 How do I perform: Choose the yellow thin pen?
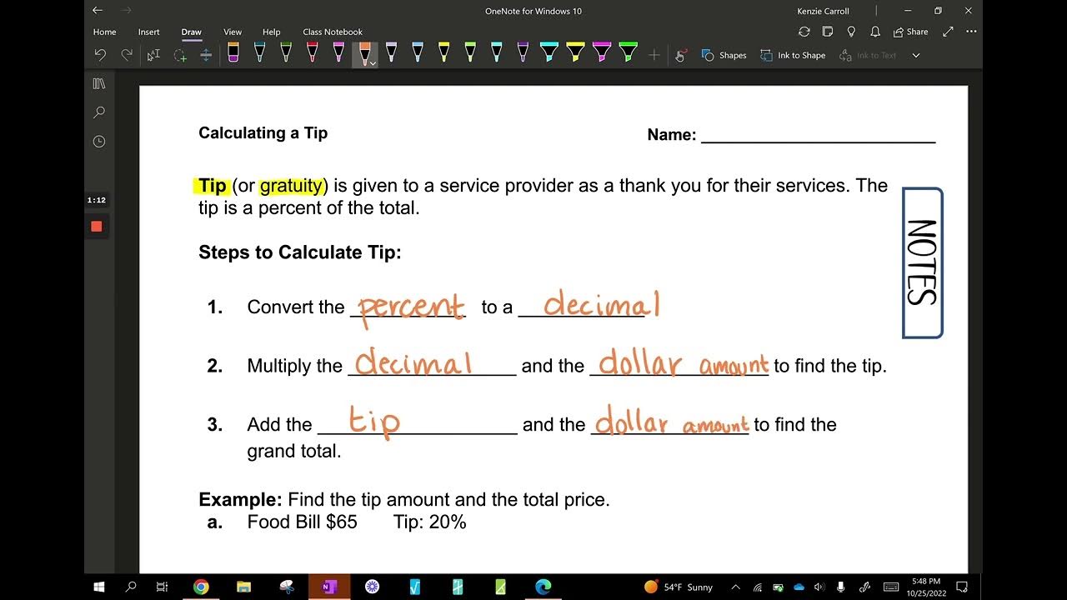tap(444, 53)
